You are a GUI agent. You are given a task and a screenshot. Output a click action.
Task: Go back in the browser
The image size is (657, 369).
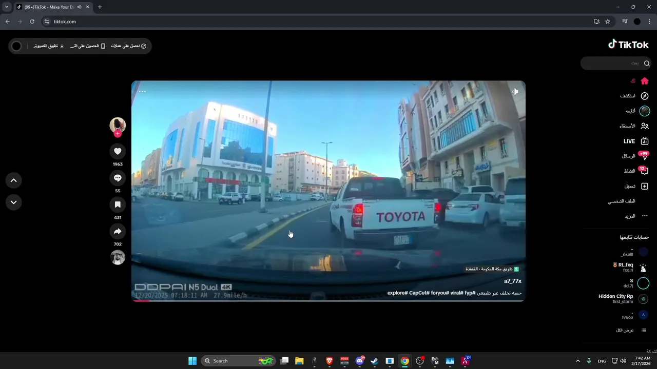coord(7,22)
